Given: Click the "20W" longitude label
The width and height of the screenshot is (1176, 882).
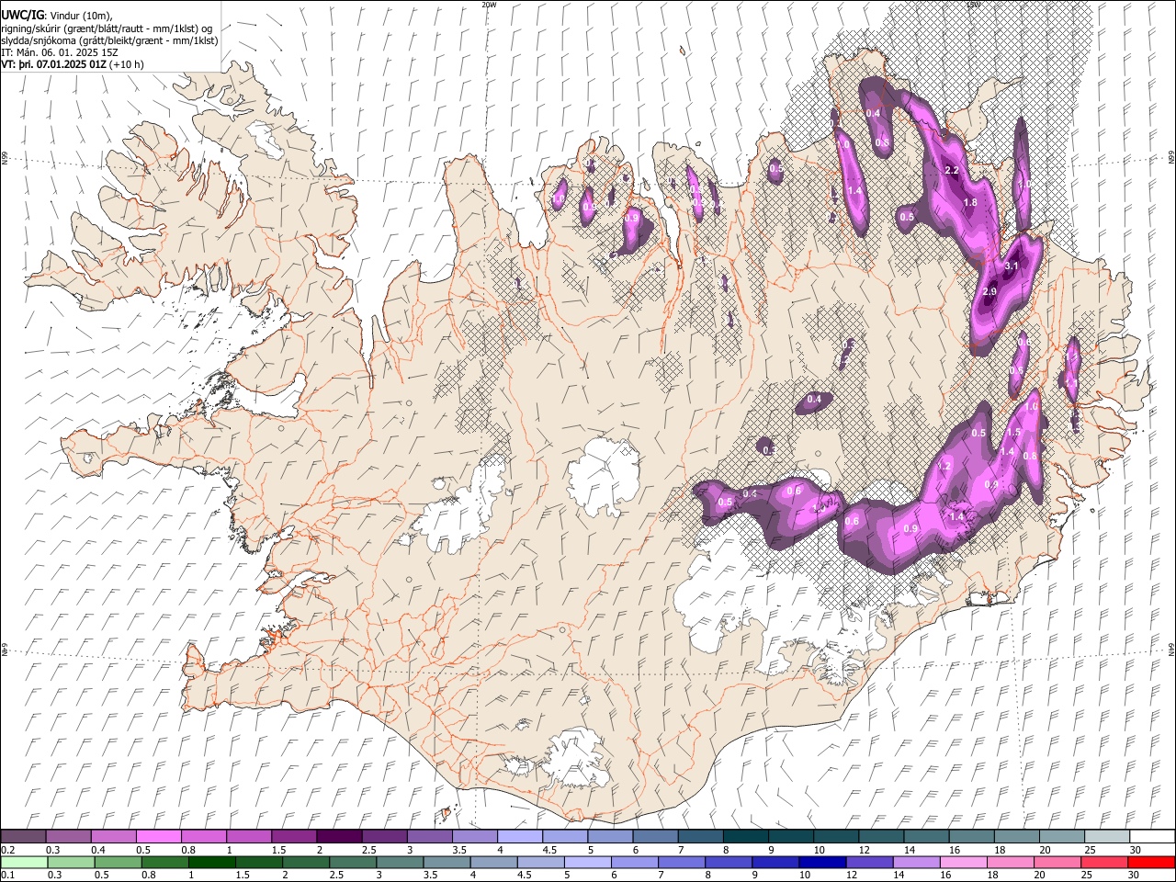Looking at the screenshot, I should [x=488, y=5].
